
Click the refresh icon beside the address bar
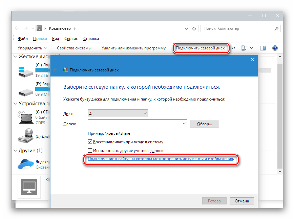(194, 28)
